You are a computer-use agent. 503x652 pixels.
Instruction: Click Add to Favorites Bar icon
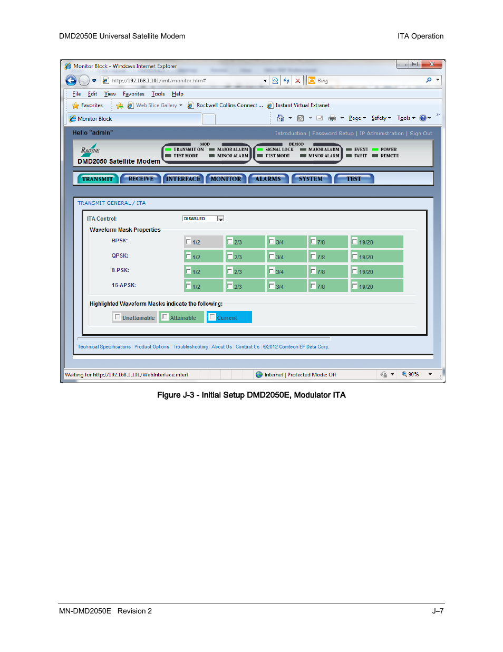pos(120,106)
